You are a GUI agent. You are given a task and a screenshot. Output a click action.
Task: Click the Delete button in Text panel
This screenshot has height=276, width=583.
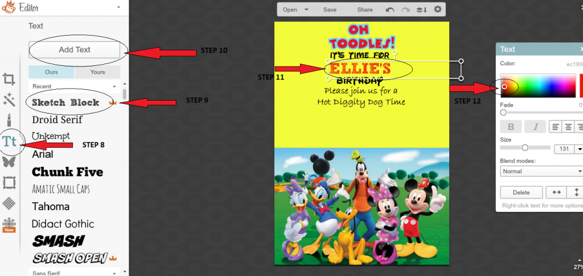tap(521, 193)
